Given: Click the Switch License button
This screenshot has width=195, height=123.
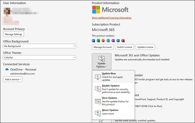Looking at the screenshot, I should (124, 47).
